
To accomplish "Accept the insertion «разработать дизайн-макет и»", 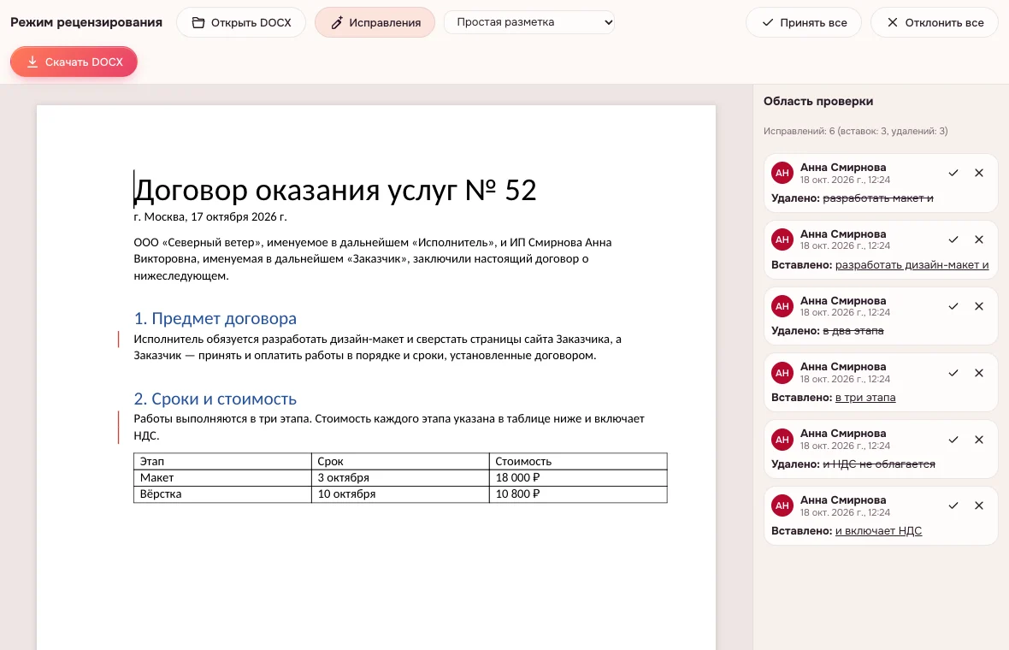I will [x=953, y=239].
